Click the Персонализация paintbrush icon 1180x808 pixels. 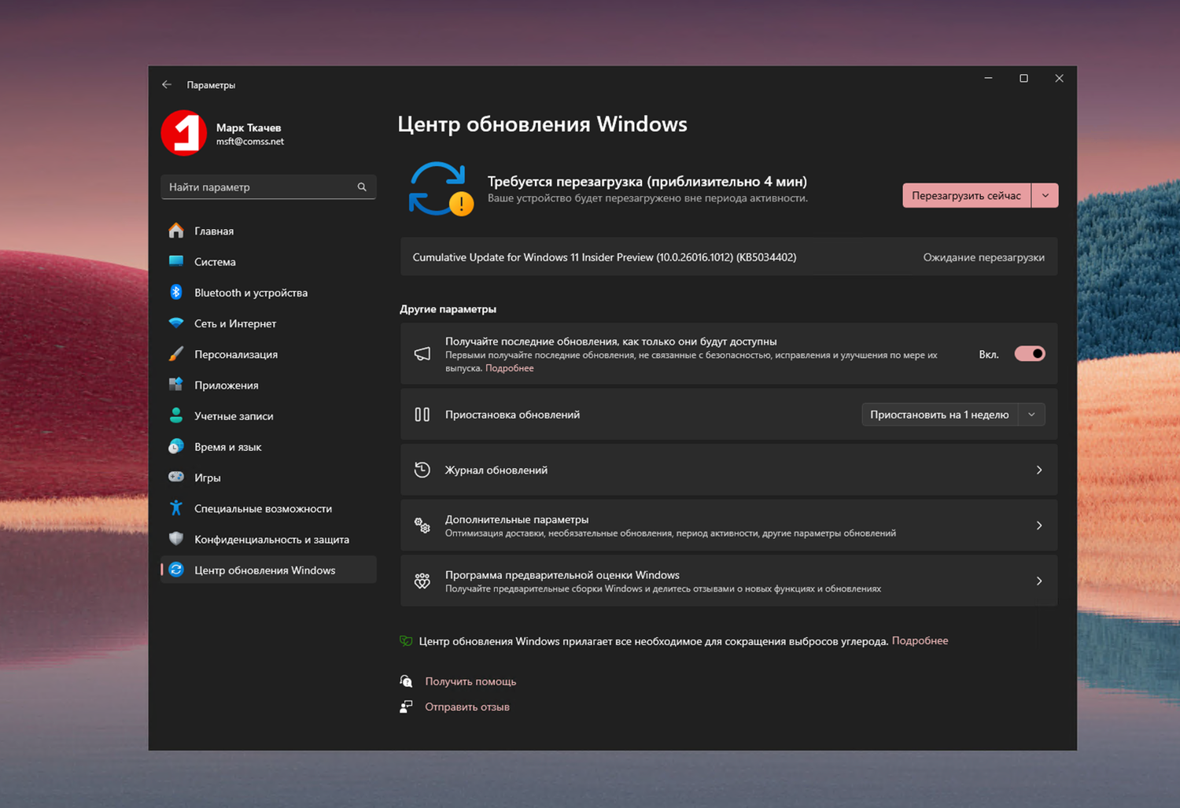pyautogui.click(x=176, y=354)
